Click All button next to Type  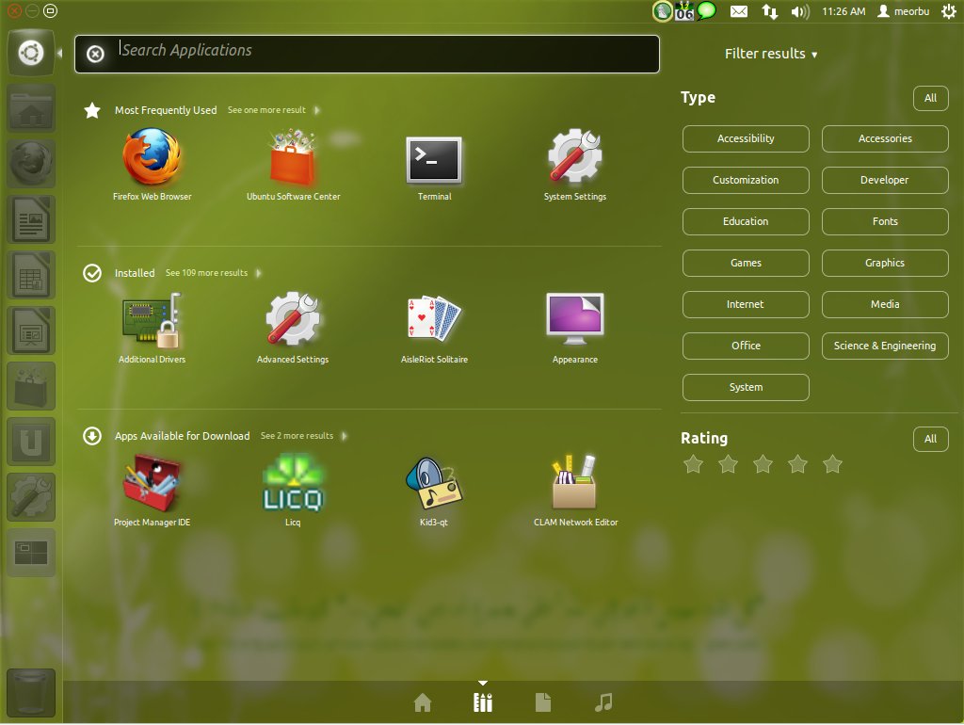click(x=930, y=98)
